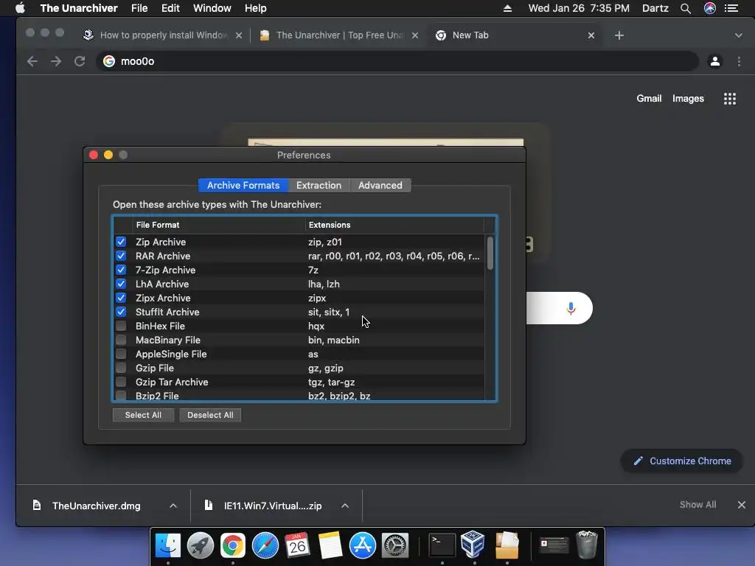Open Calendar icon showing 26

tap(297, 546)
